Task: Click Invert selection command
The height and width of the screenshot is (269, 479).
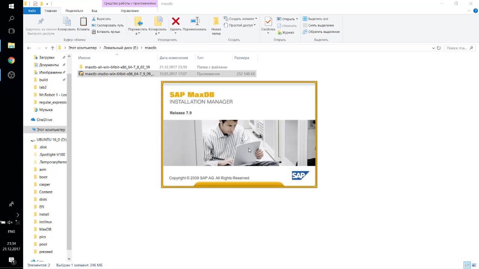Action: 321,32
